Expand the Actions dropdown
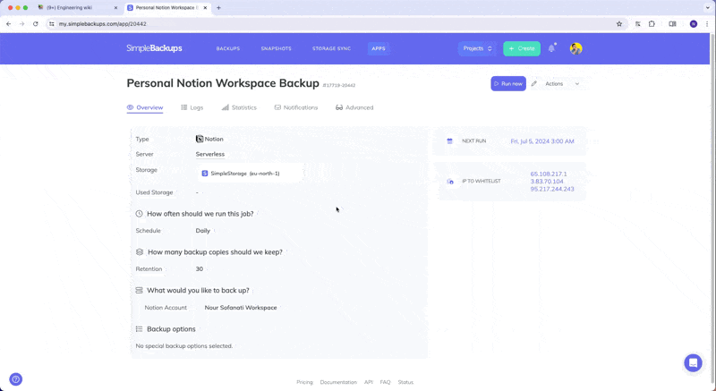This screenshot has width=716, height=391. click(x=562, y=84)
